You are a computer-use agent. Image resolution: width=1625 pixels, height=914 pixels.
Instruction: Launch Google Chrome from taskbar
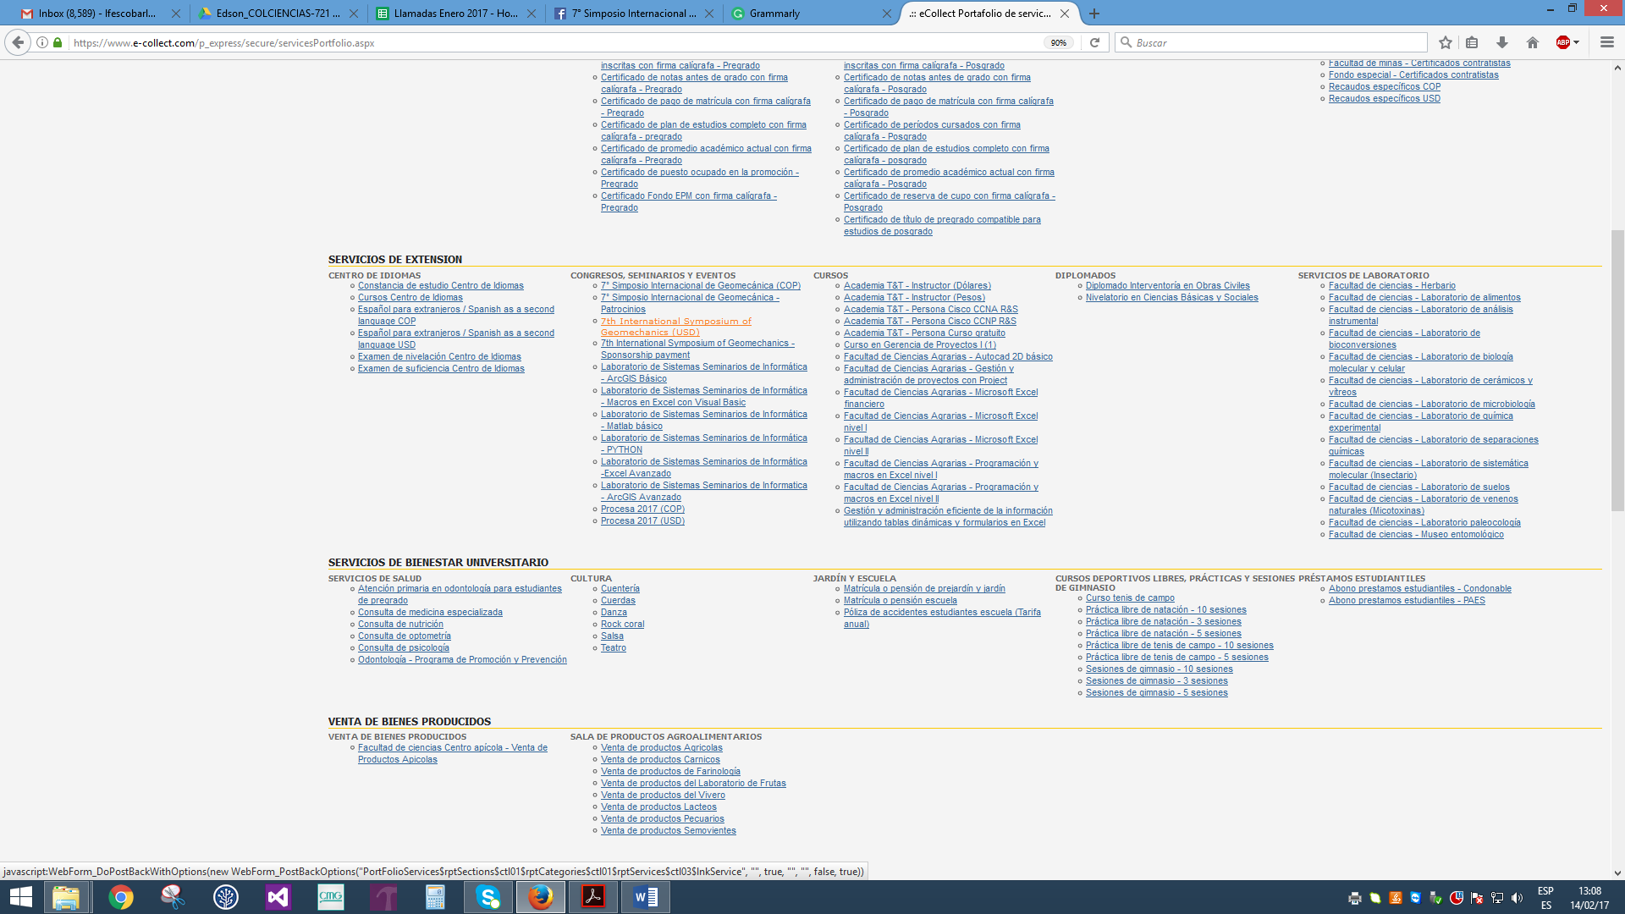pyautogui.click(x=121, y=897)
